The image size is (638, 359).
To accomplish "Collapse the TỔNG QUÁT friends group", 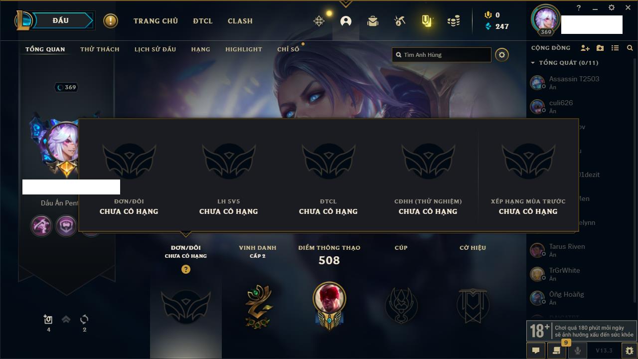I will (x=533, y=63).
